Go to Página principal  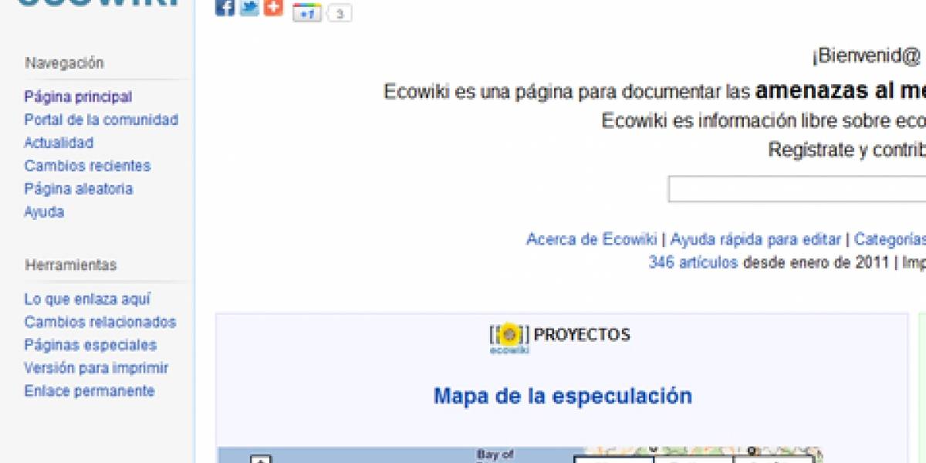tap(78, 96)
